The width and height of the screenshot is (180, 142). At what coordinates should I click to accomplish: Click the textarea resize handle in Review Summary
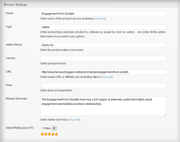coord(165,114)
